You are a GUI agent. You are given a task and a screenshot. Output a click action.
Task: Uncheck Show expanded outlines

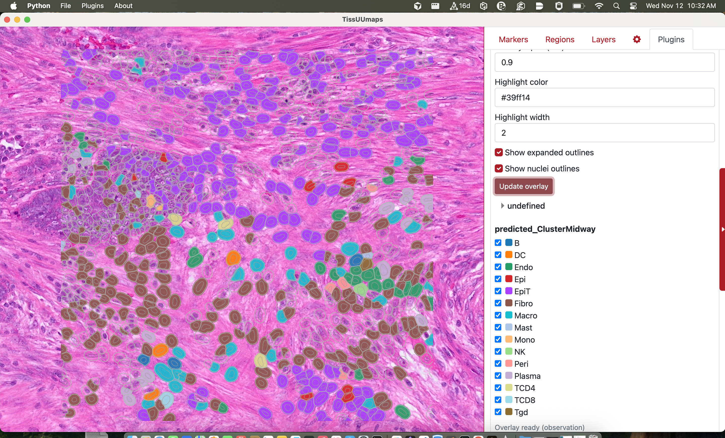click(499, 153)
